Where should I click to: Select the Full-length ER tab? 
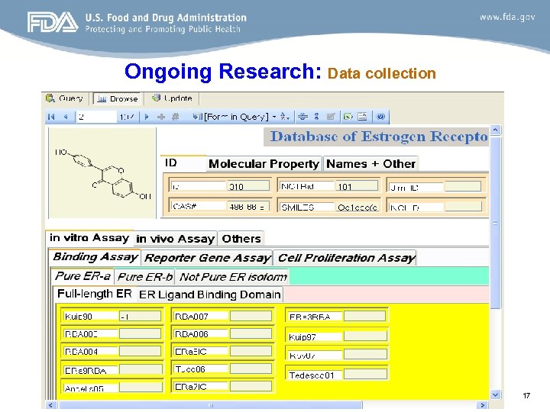click(95, 294)
